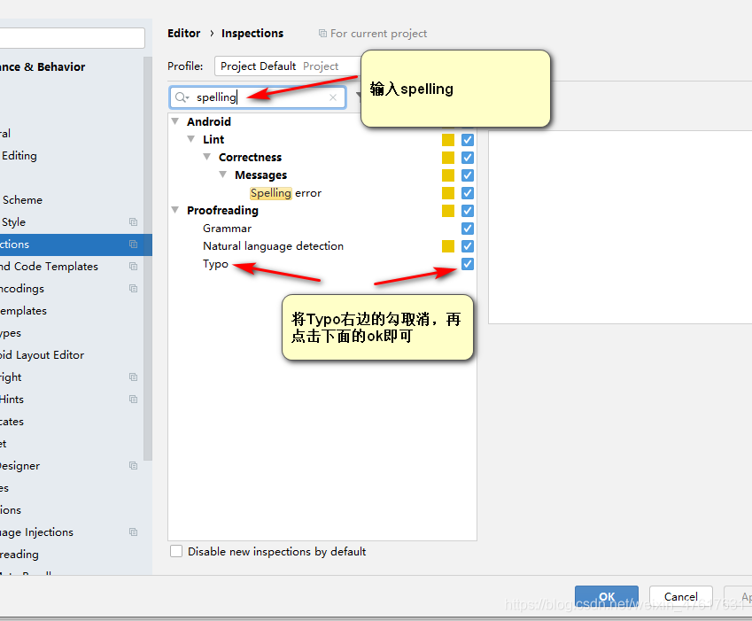This screenshot has height=621, width=752.
Task: Enable Disable new inspections by default
Action: click(176, 552)
